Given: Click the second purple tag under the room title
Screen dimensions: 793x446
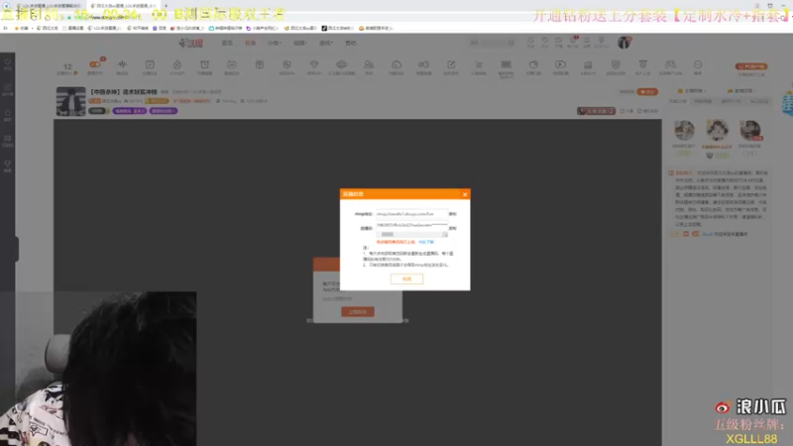Looking at the screenshot, I should [x=164, y=111].
